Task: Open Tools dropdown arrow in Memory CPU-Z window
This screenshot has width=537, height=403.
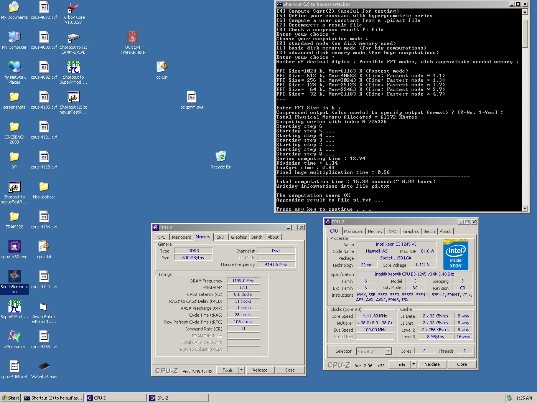Action: click(241, 370)
